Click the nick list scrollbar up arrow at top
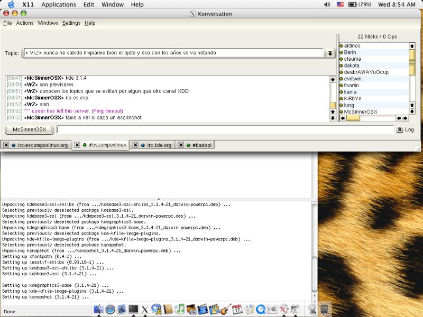The image size is (423, 317). pos(412,46)
